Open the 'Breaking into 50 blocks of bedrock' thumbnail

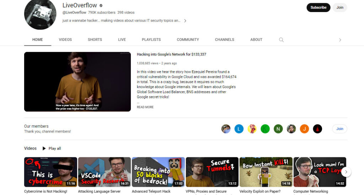[158, 172]
